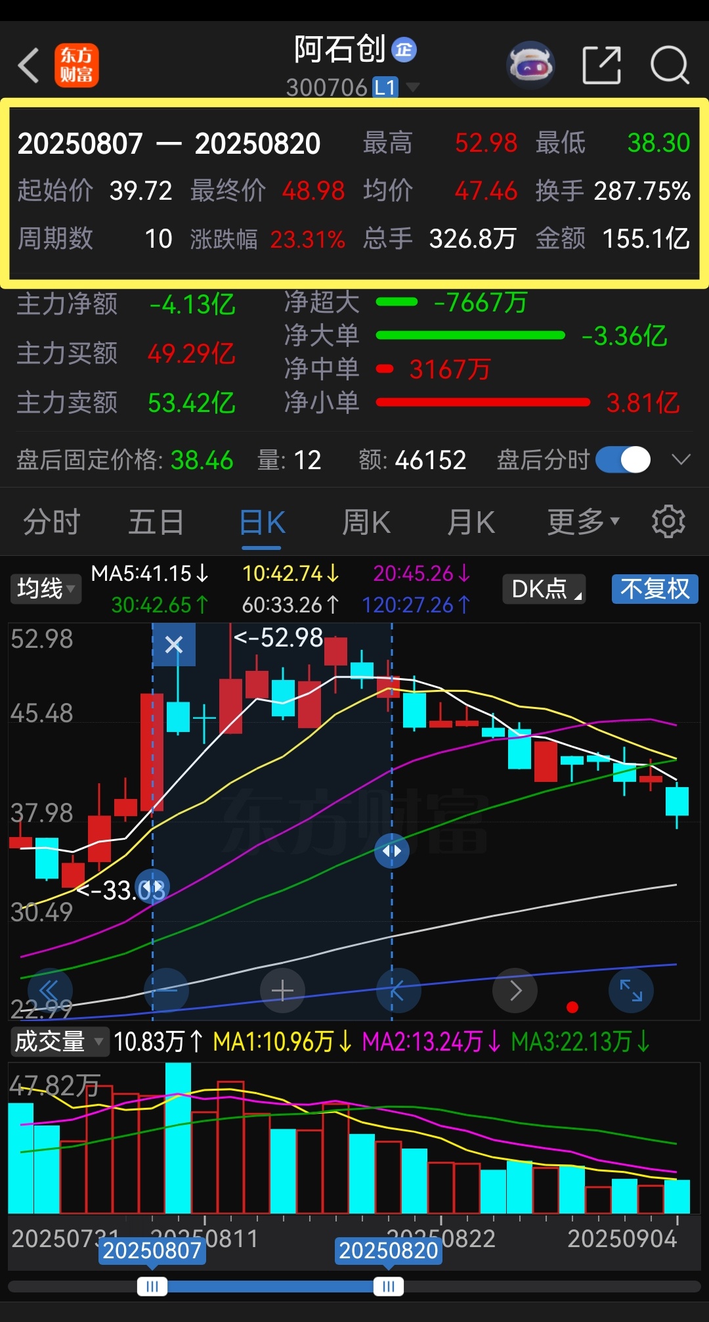The width and height of the screenshot is (709, 1322).
Task: Zoom in chart with plus icon
Action: pos(282,990)
